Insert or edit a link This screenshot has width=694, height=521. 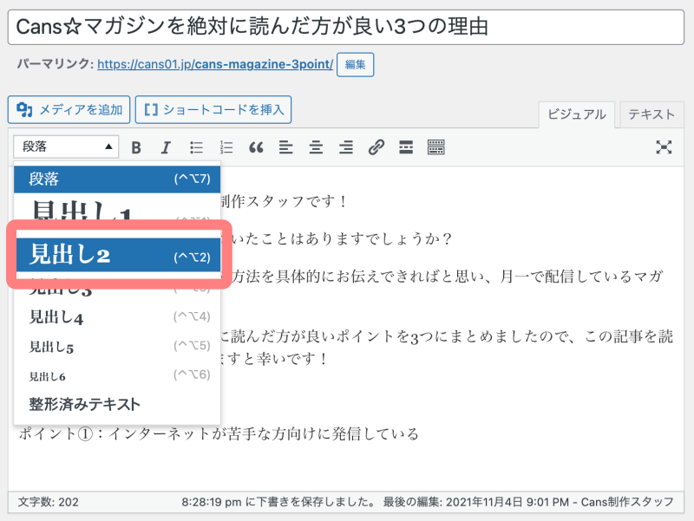click(376, 147)
